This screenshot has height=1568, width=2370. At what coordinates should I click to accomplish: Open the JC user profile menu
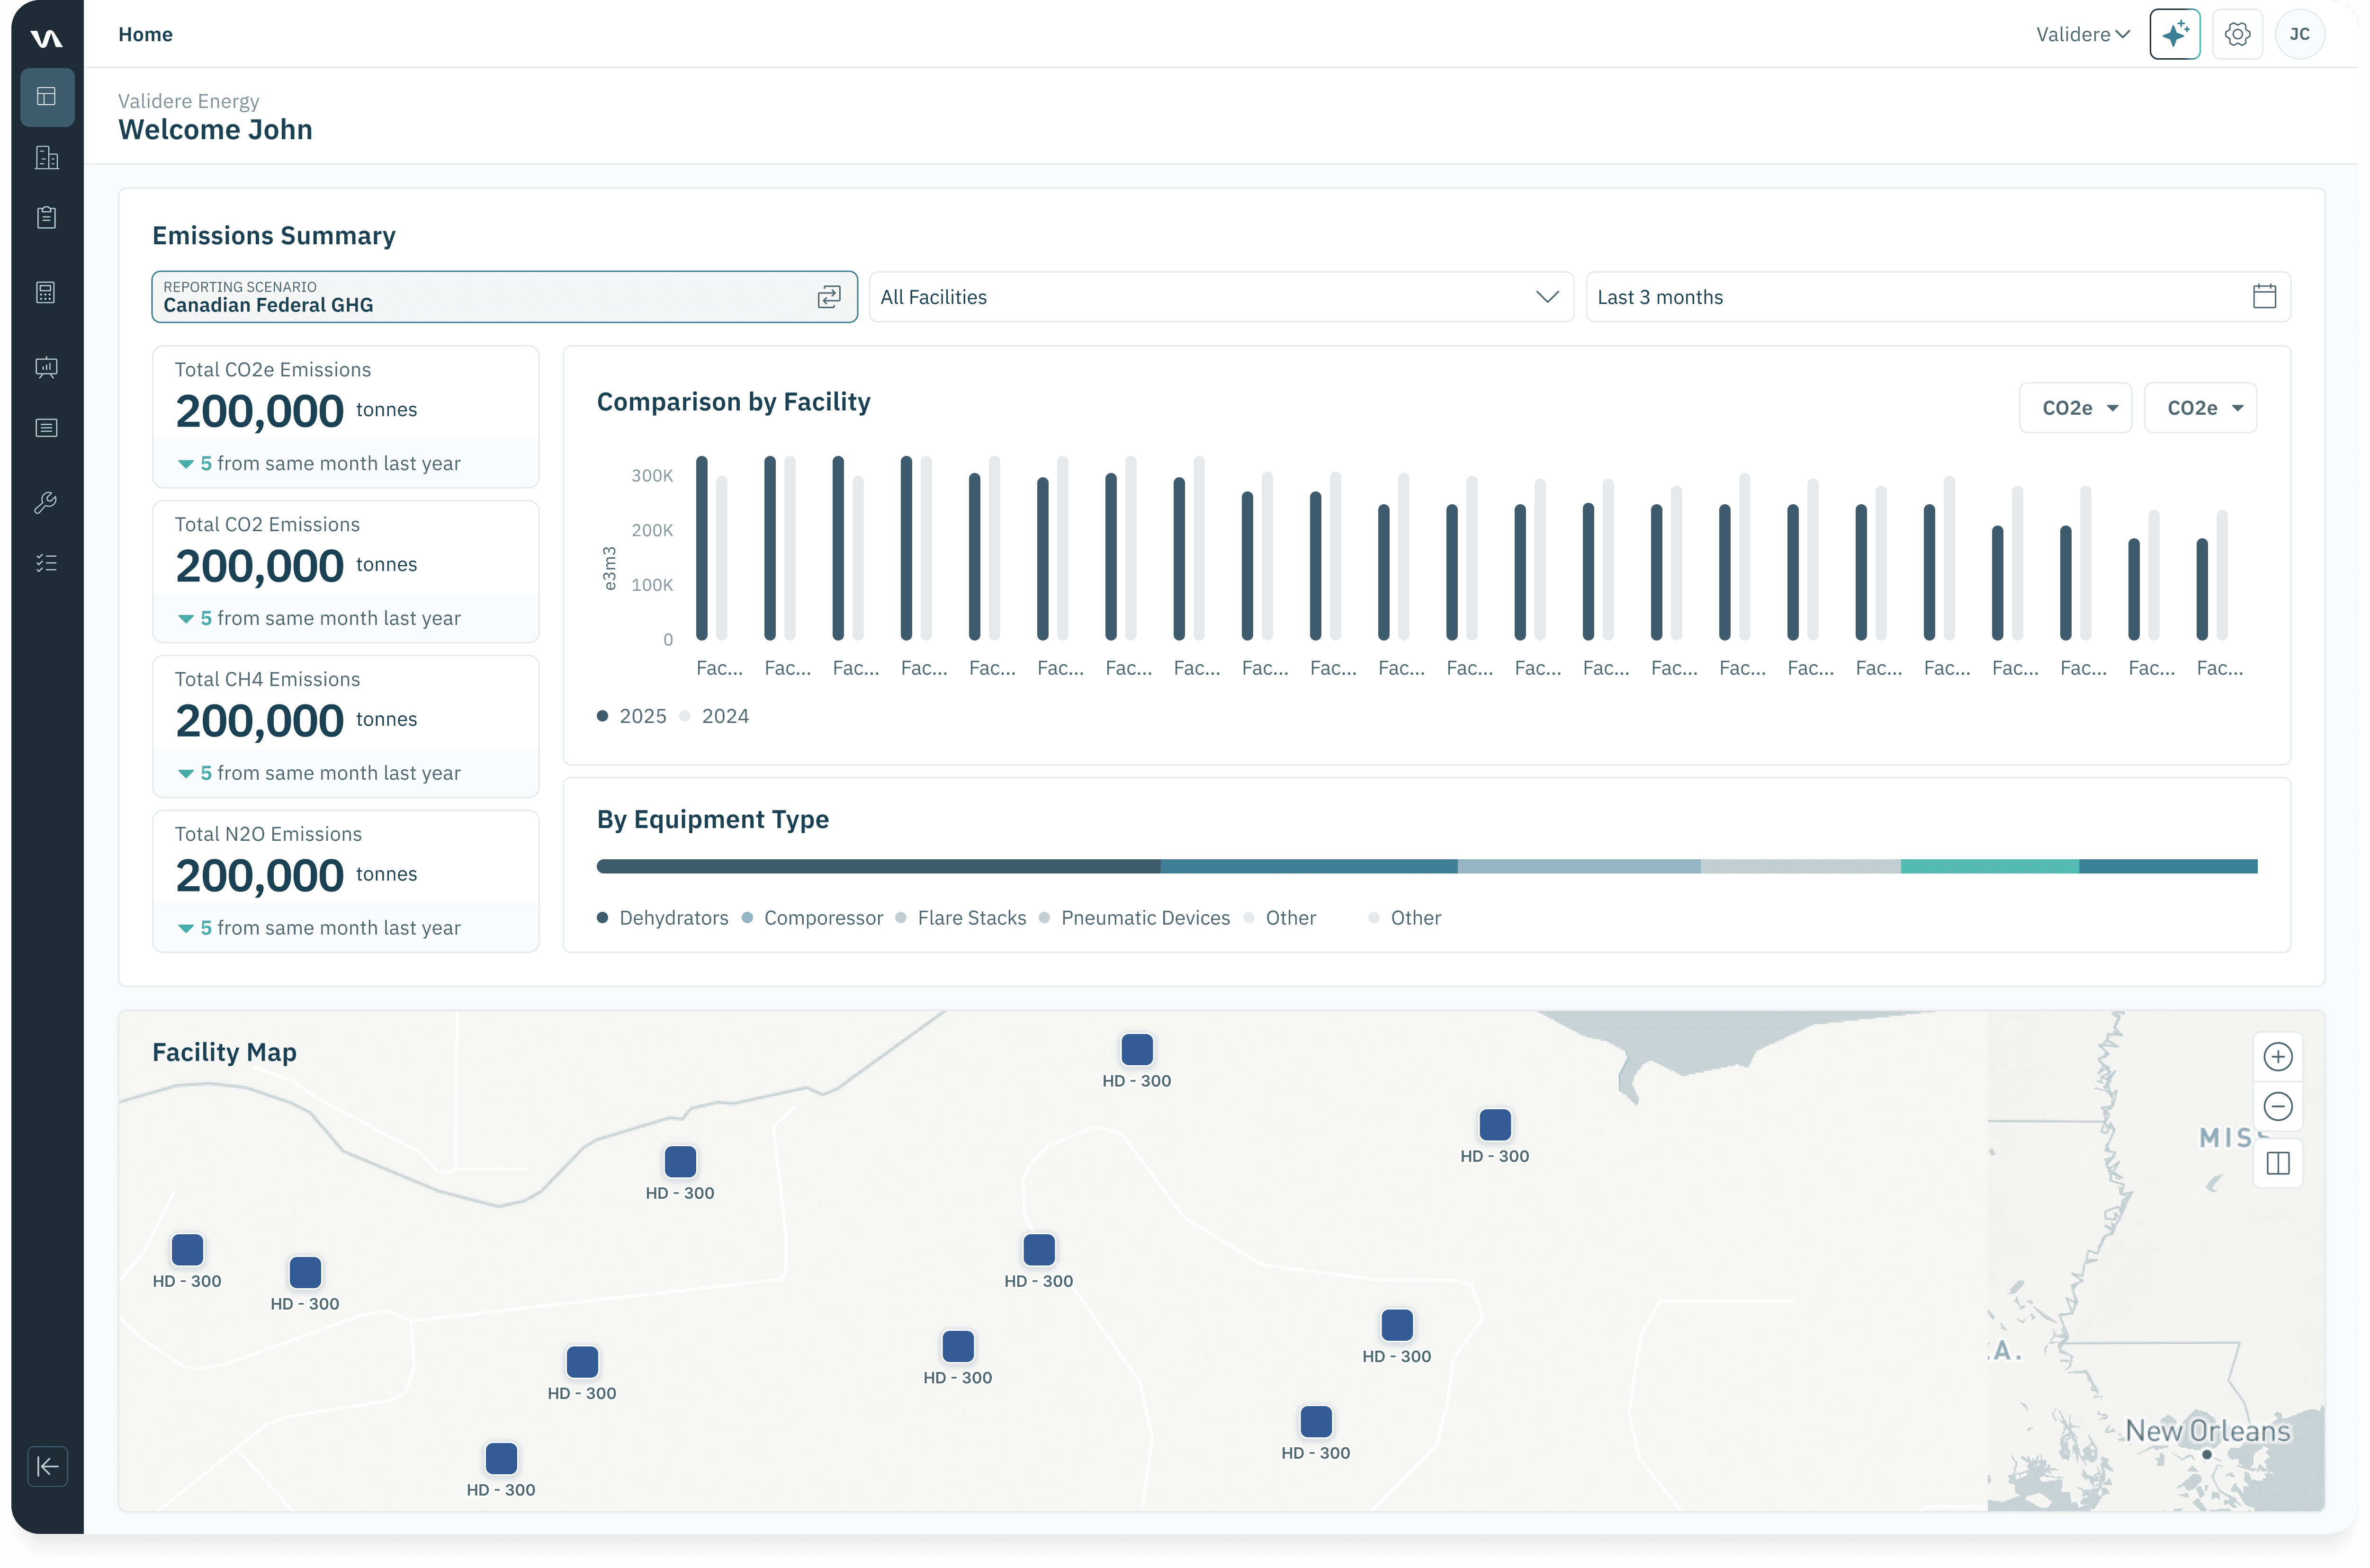coord(2299,35)
